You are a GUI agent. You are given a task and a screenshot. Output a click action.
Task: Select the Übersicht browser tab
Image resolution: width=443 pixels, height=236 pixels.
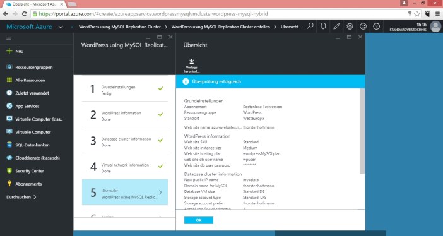(x=34, y=4)
